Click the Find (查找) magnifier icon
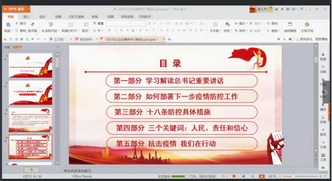332x181 pixels. 268,23
